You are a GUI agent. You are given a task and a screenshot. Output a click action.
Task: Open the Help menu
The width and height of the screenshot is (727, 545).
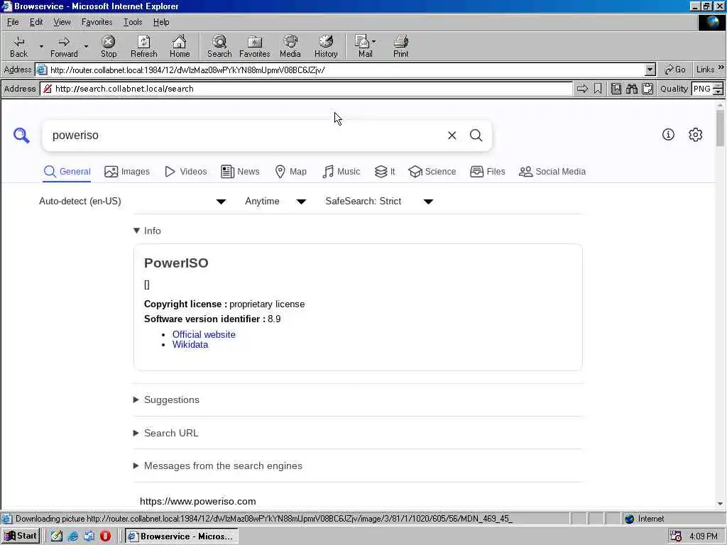coord(161,22)
